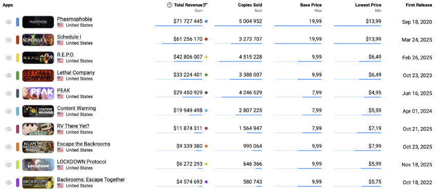
Task: Toggle the eye icon for Escape the Backrooms
Action: click(9, 147)
